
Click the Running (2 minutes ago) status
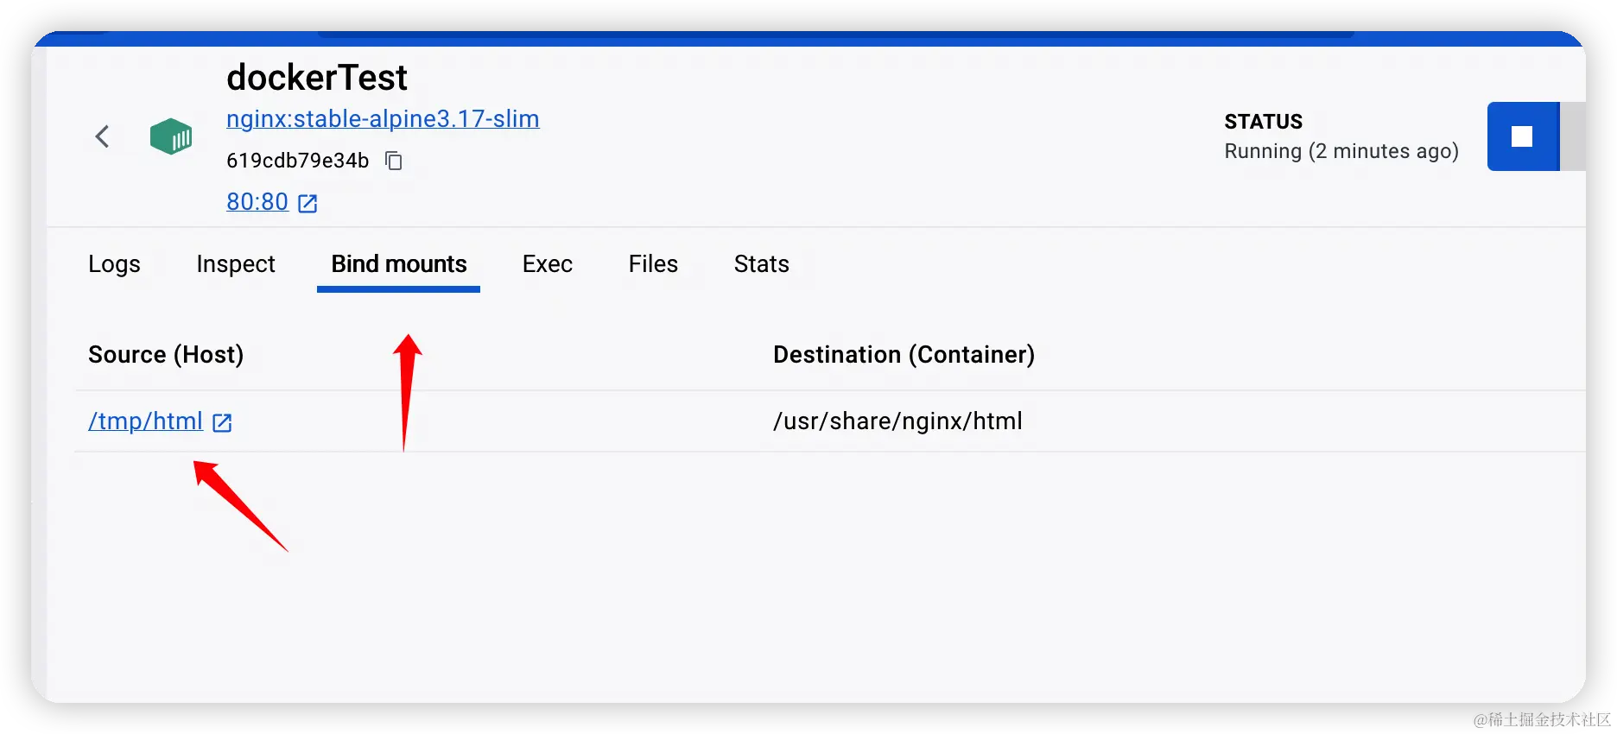pos(1341,151)
